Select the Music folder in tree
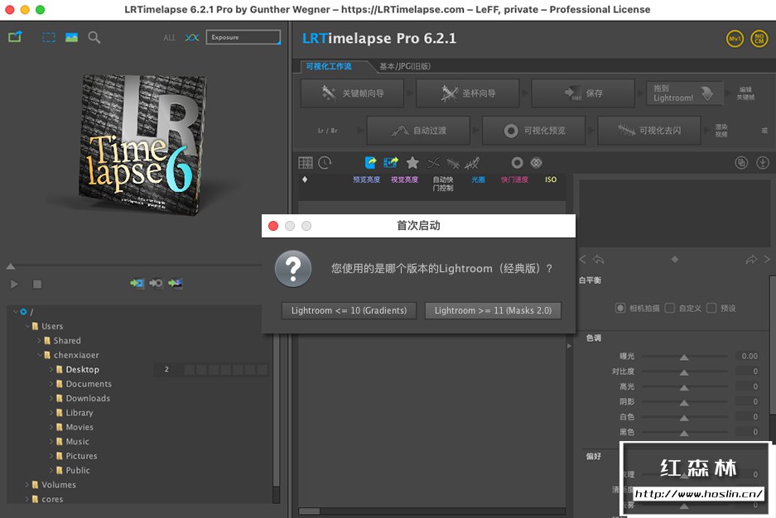This screenshot has width=776, height=518. [77, 441]
